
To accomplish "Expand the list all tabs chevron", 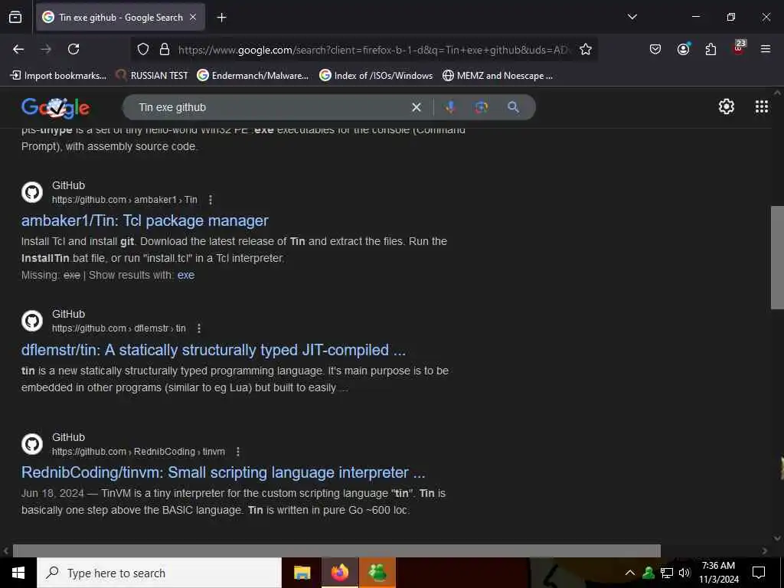I will point(632,17).
